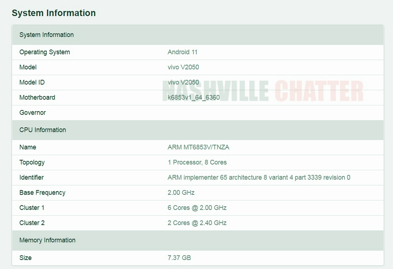Click the vivo V2050 value in Model row
This screenshot has width=393, height=269.
(x=183, y=67)
